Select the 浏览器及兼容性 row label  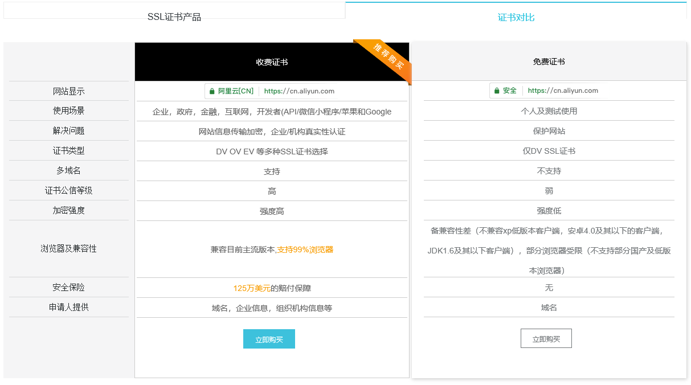click(69, 249)
